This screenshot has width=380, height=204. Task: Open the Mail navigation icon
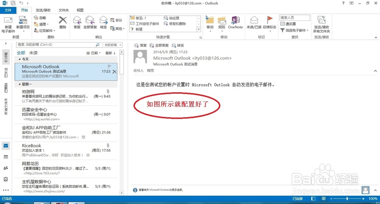(x=6, y=146)
